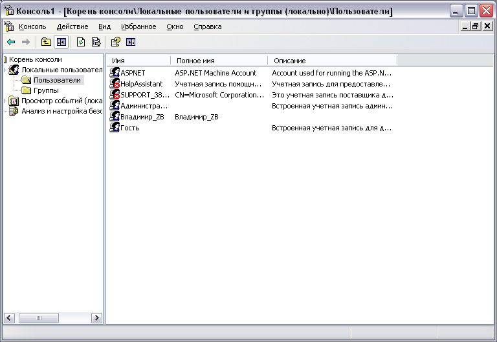Click the Группы folder icon in tree
497x342 pixels.
(26, 90)
